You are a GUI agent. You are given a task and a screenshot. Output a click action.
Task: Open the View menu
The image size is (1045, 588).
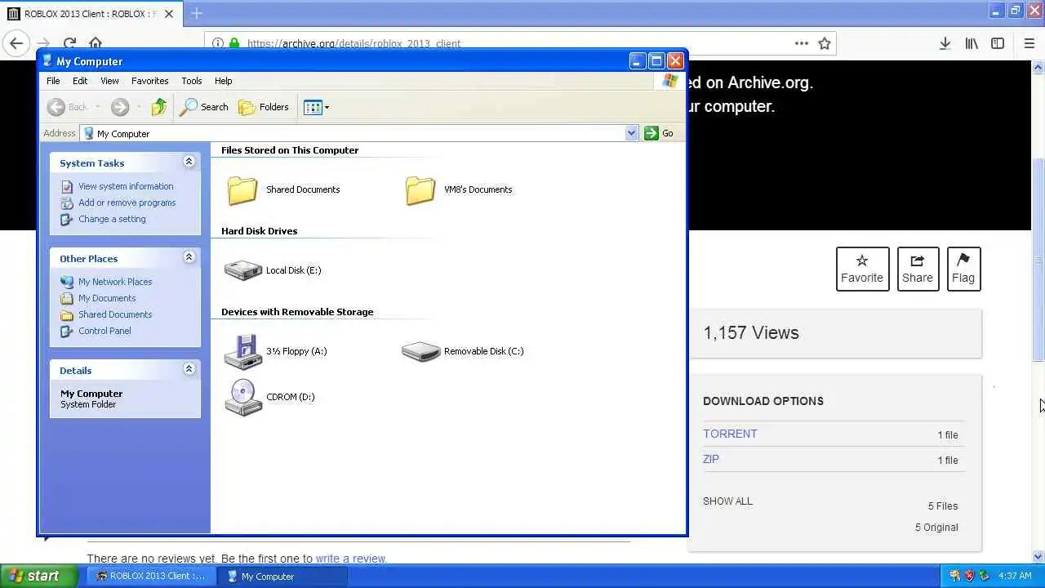point(109,81)
